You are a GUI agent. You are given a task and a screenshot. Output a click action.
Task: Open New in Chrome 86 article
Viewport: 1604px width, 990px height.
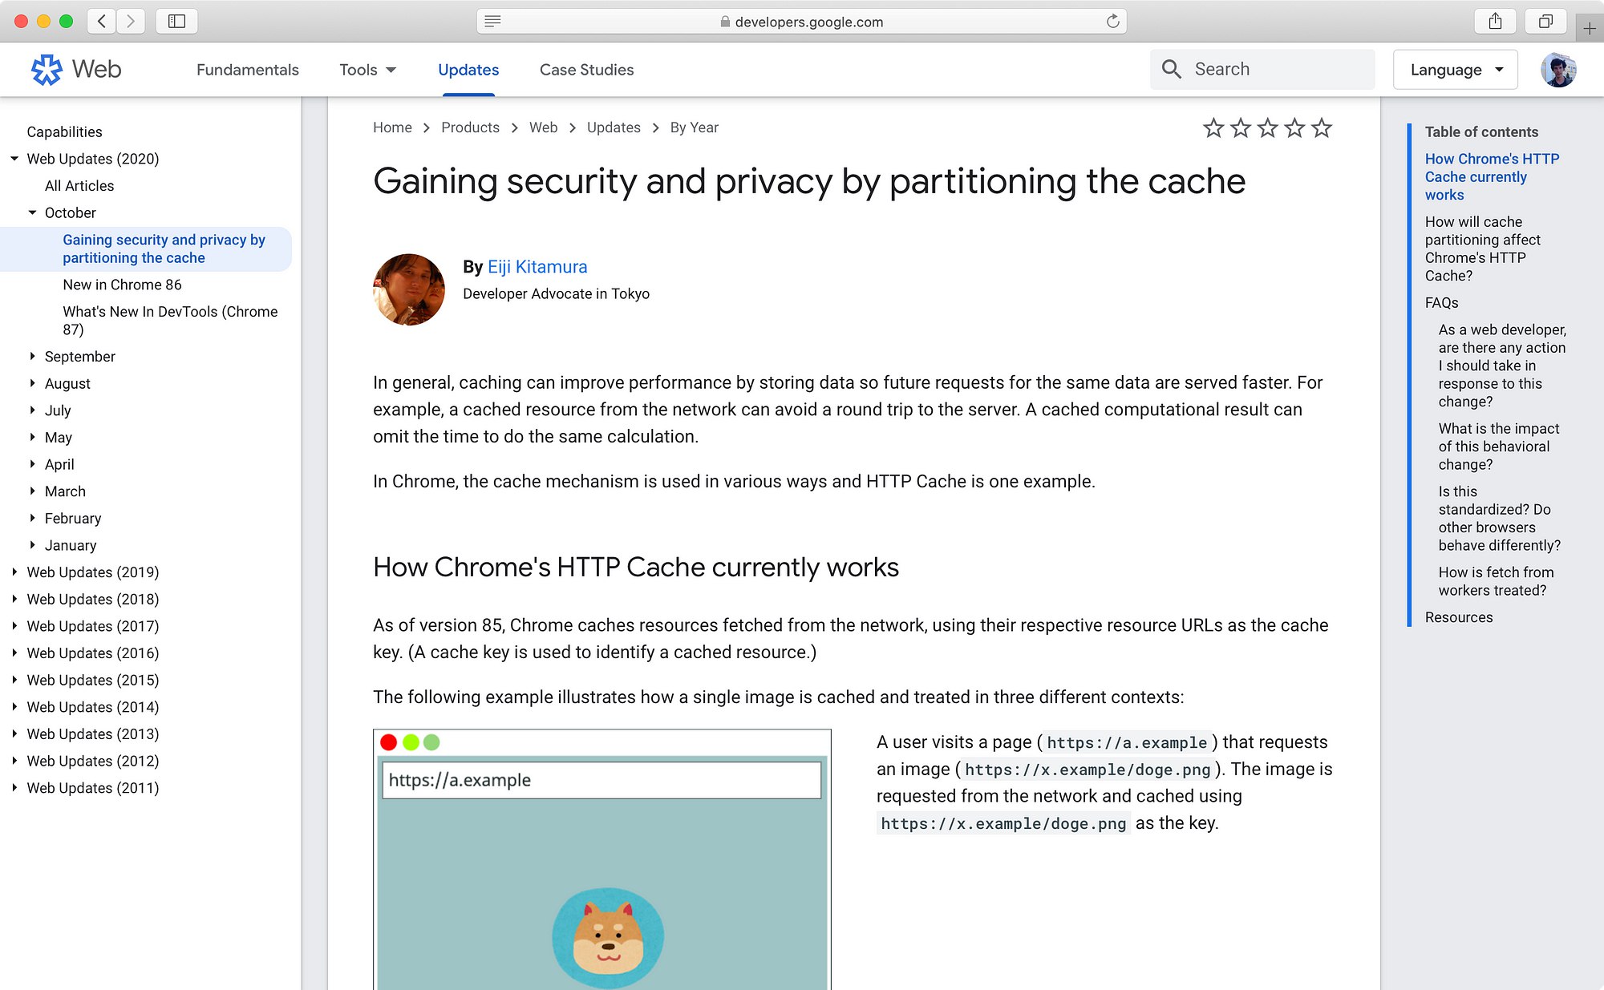pos(122,285)
